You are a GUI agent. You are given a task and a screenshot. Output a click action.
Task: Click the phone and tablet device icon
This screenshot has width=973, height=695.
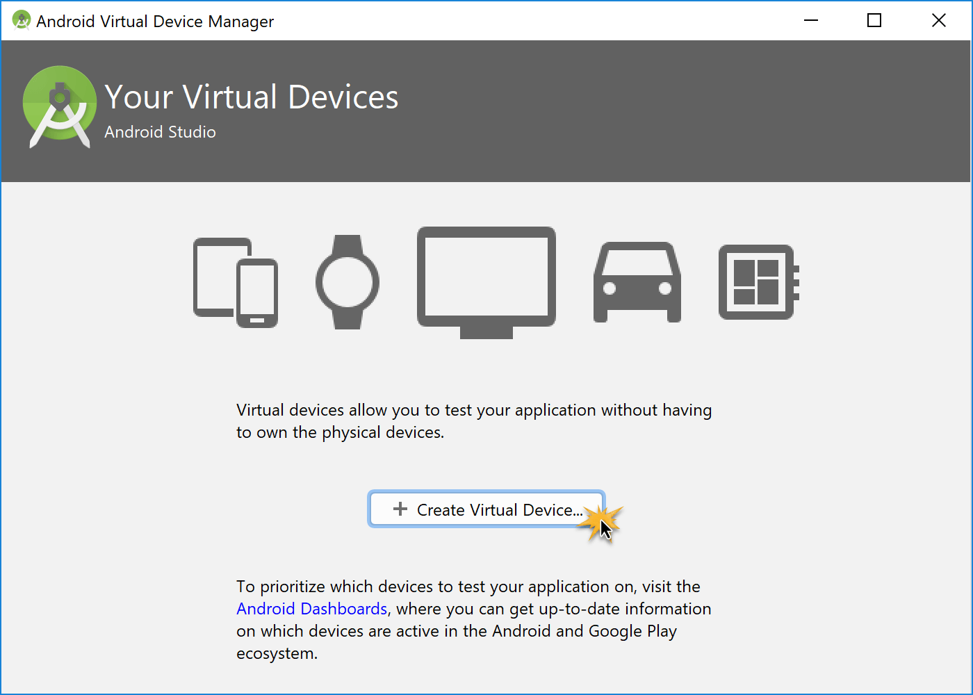(x=236, y=283)
